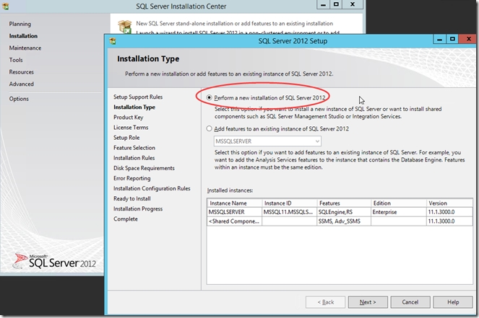This screenshot has width=479, height=318.
Task: Select MSSQLSERVER row in installed instances
Action: pyautogui.click(x=340, y=212)
